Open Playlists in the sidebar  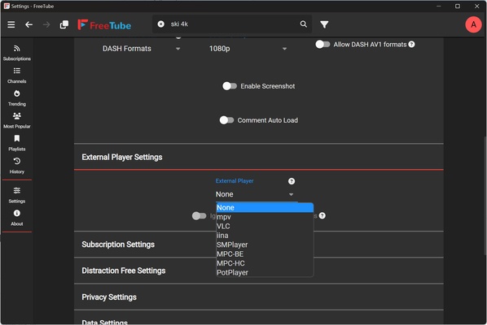(17, 143)
